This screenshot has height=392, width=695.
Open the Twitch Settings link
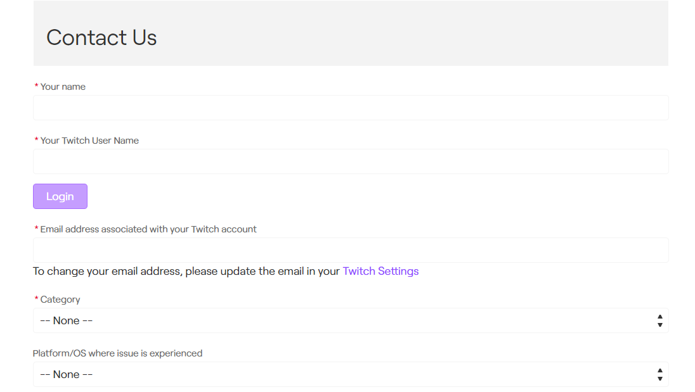point(380,271)
